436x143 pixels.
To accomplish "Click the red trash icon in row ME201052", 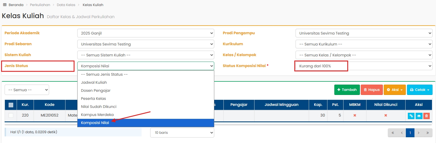I will 427,116.
